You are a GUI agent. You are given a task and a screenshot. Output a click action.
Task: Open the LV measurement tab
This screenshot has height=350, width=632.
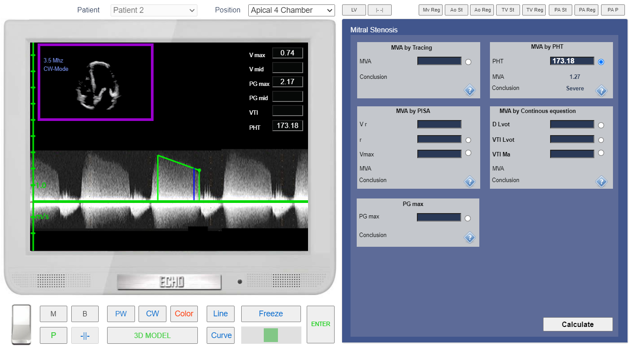354,10
